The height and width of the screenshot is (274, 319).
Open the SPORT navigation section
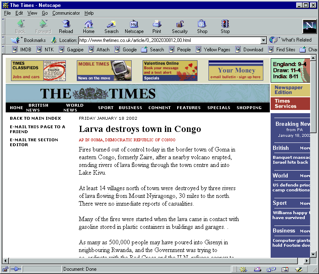(106, 107)
